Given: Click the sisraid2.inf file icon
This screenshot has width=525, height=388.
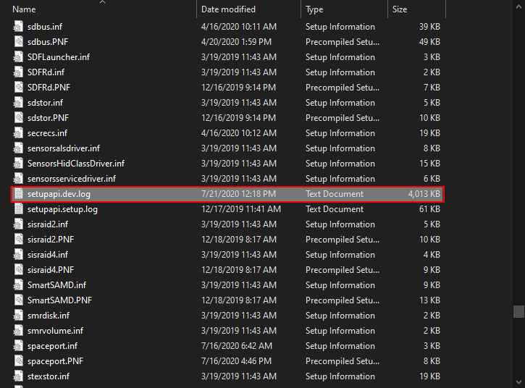Looking at the screenshot, I should click(18, 224).
